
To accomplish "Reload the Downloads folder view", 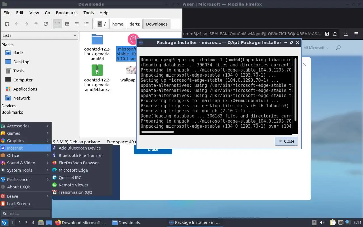I will [46, 24].
